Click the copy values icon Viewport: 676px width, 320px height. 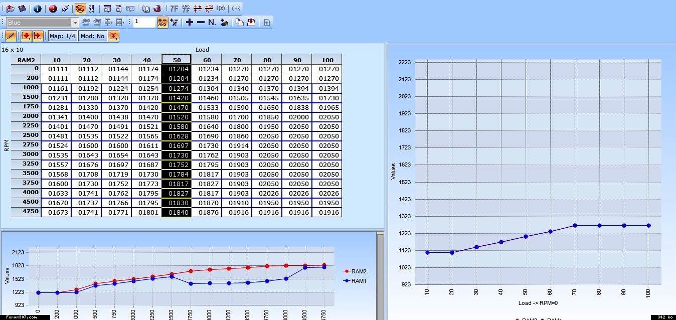coord(240,22)
